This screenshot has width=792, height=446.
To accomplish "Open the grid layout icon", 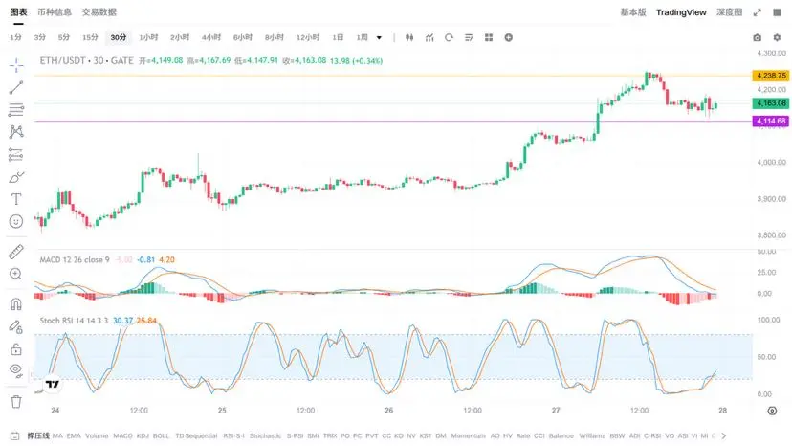I will [x=489, y=38].
